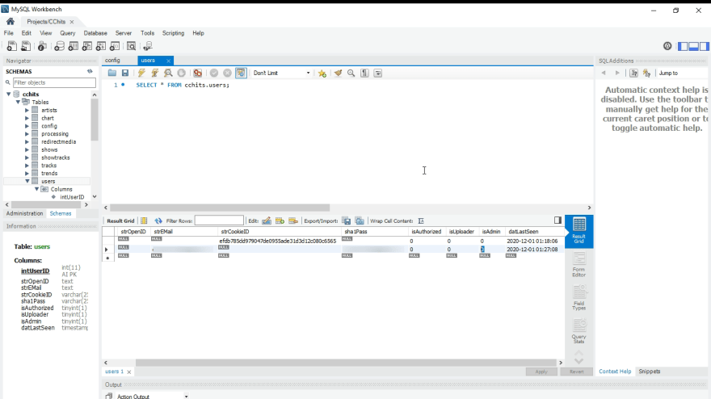This screenshot has height=399, width=711.
Task: Toggle the bottom output panel visibility
Action: [x=693, y=46]
